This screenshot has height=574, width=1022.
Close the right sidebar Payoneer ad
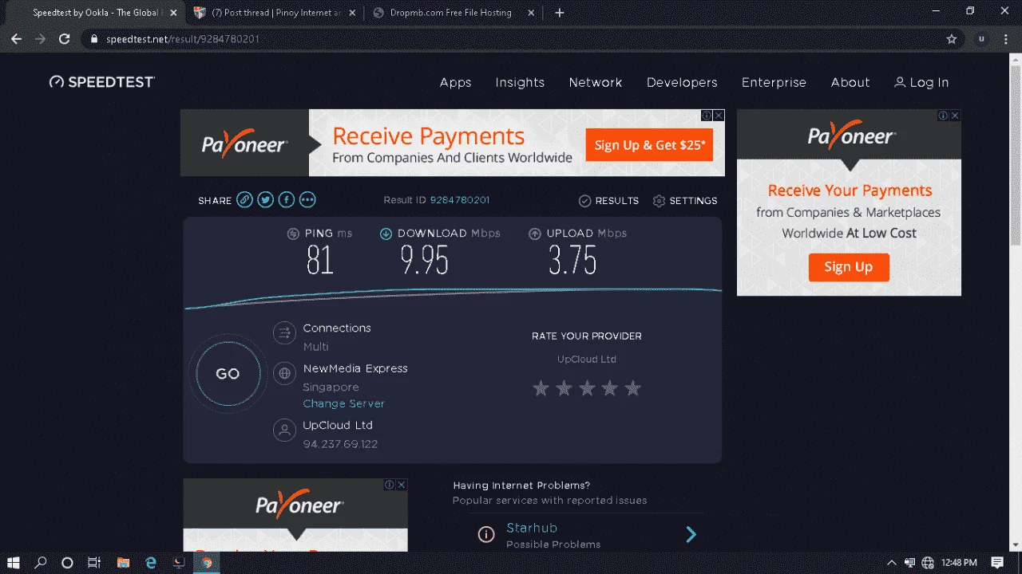[955, 116]
